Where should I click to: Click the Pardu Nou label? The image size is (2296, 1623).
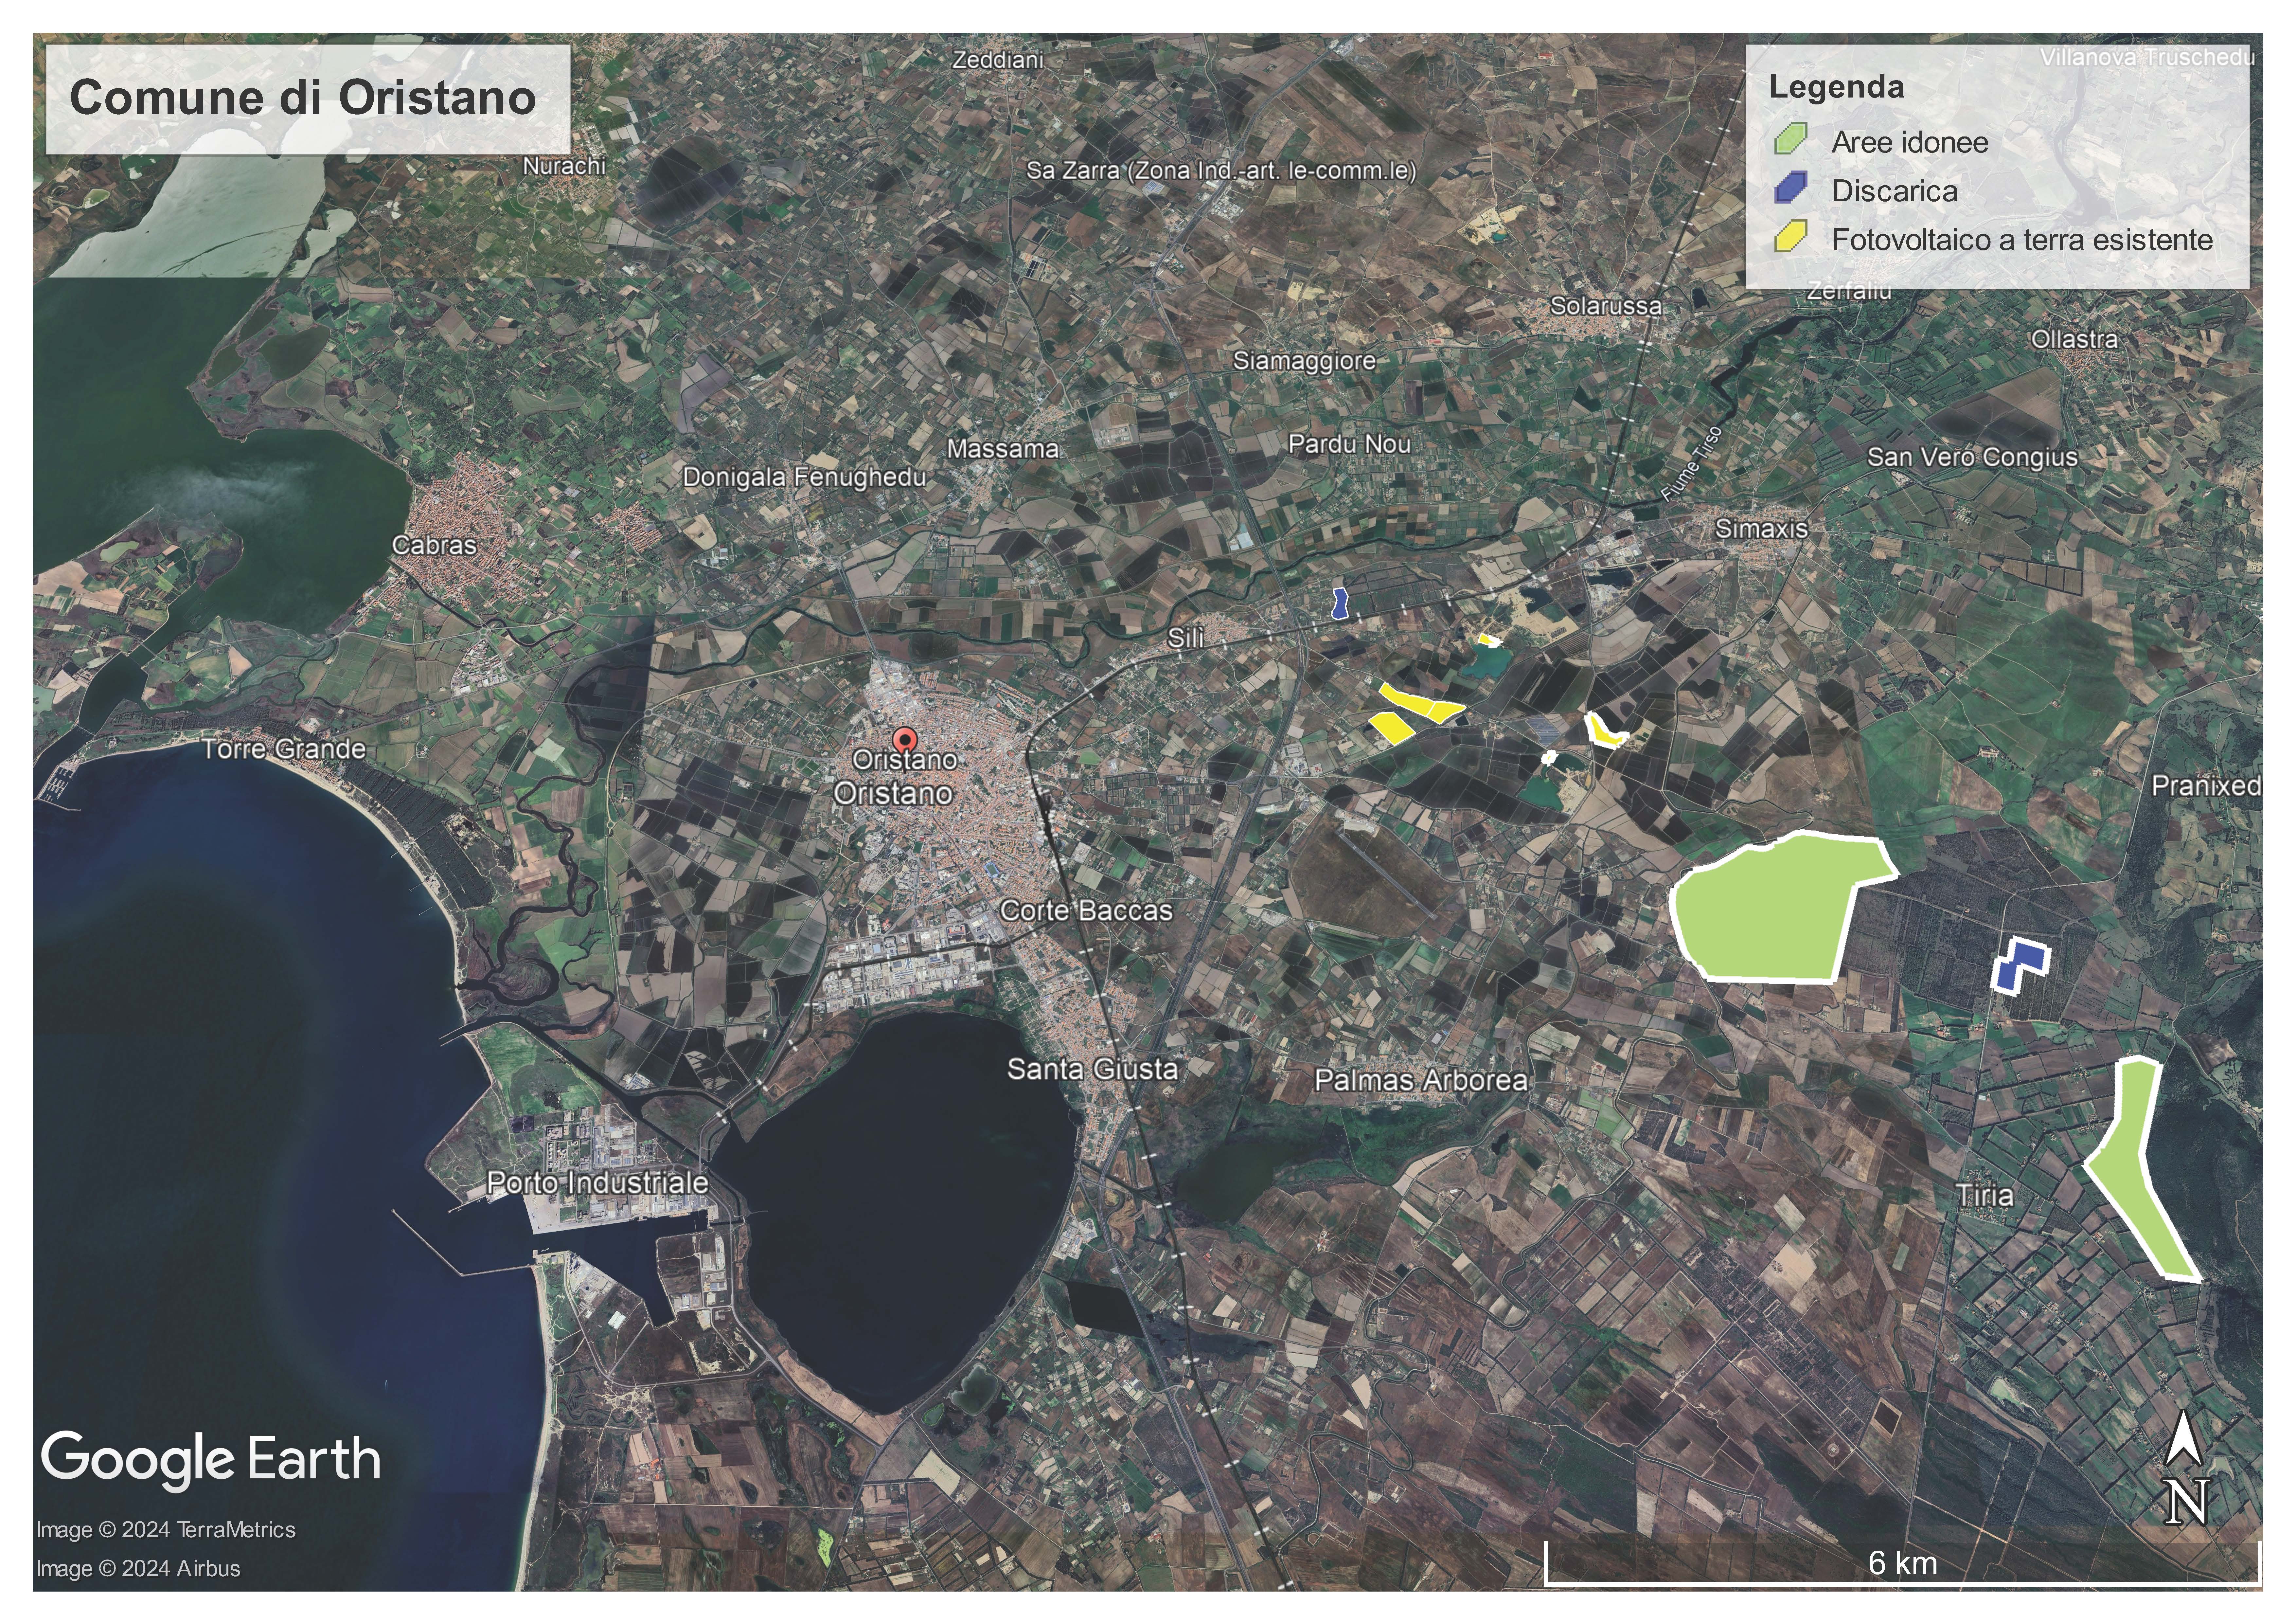[x=1349, y=444]
